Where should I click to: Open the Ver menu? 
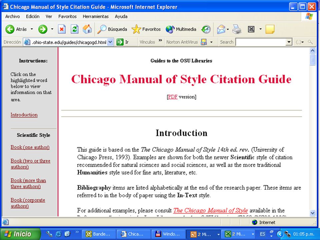click(49, 17)
